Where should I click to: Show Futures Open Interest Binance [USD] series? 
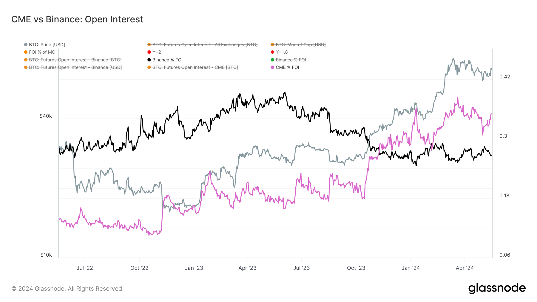click(x=75, y=67)
